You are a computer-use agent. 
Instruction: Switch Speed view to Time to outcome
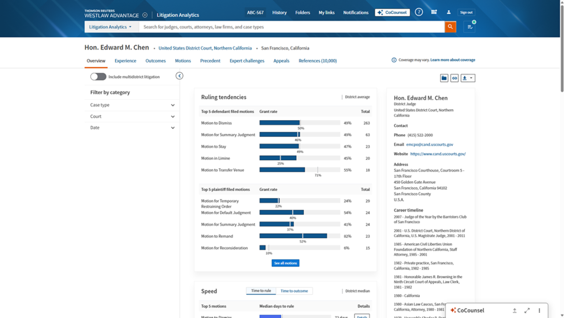[294, 291]
